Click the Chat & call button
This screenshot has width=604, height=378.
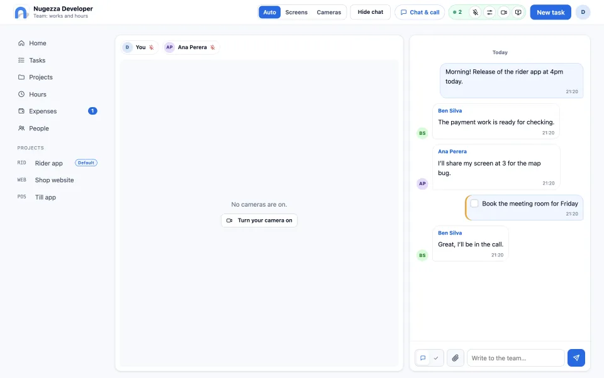point(420,13)
